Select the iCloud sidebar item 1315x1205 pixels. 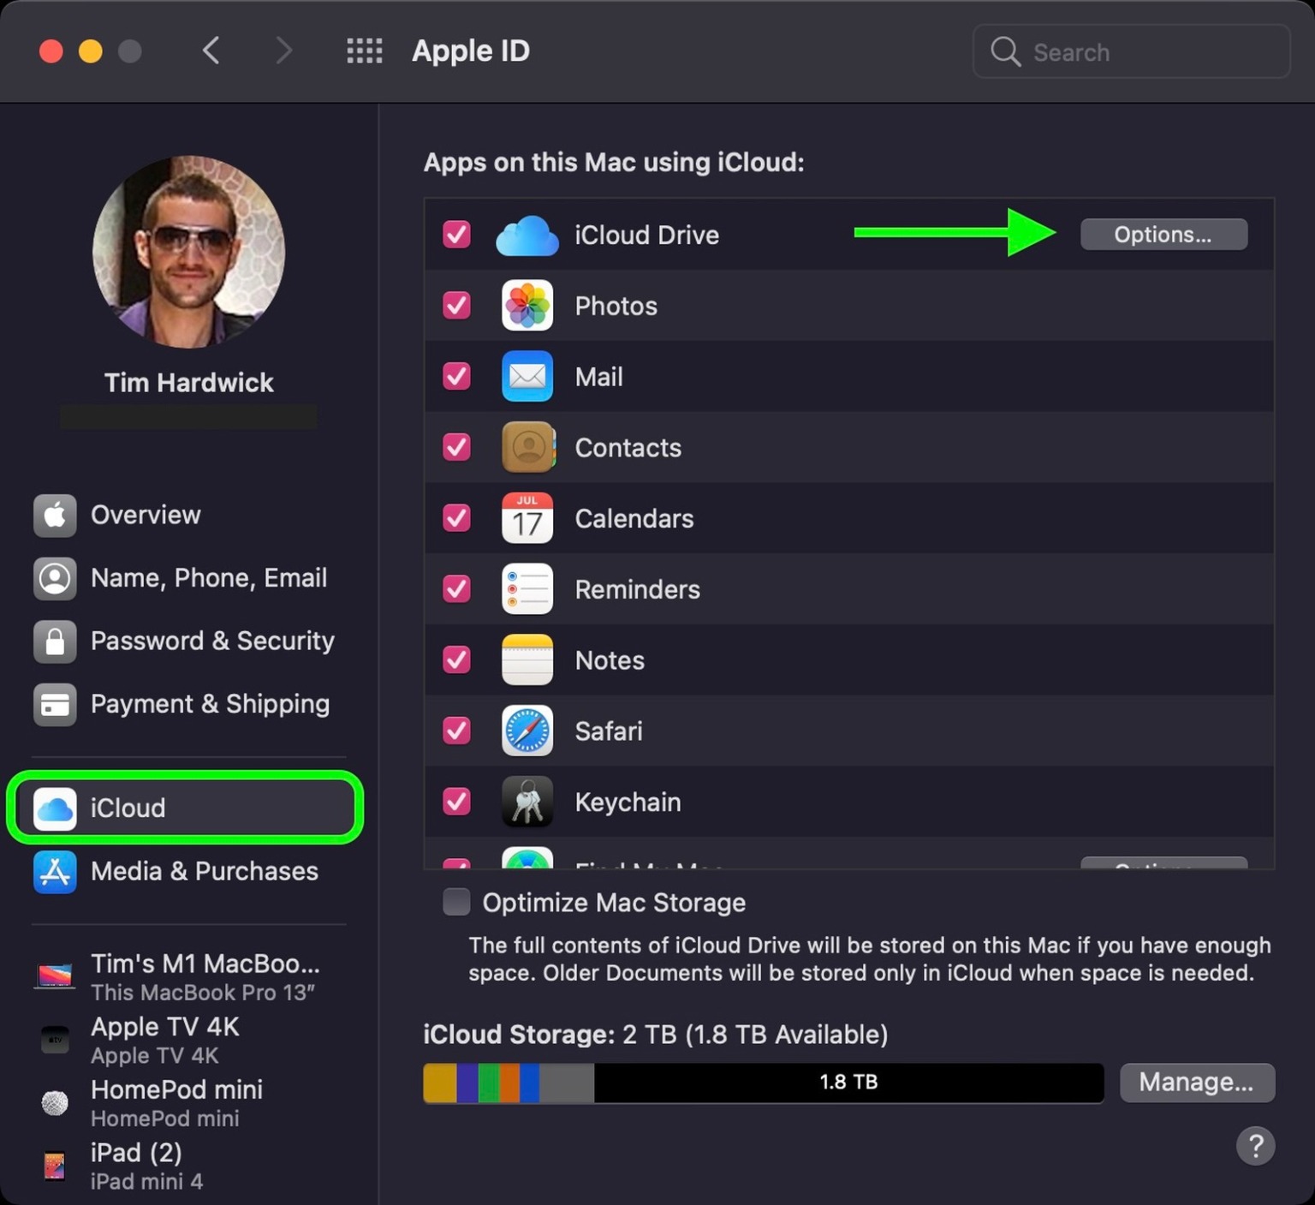tap(185, 808)
